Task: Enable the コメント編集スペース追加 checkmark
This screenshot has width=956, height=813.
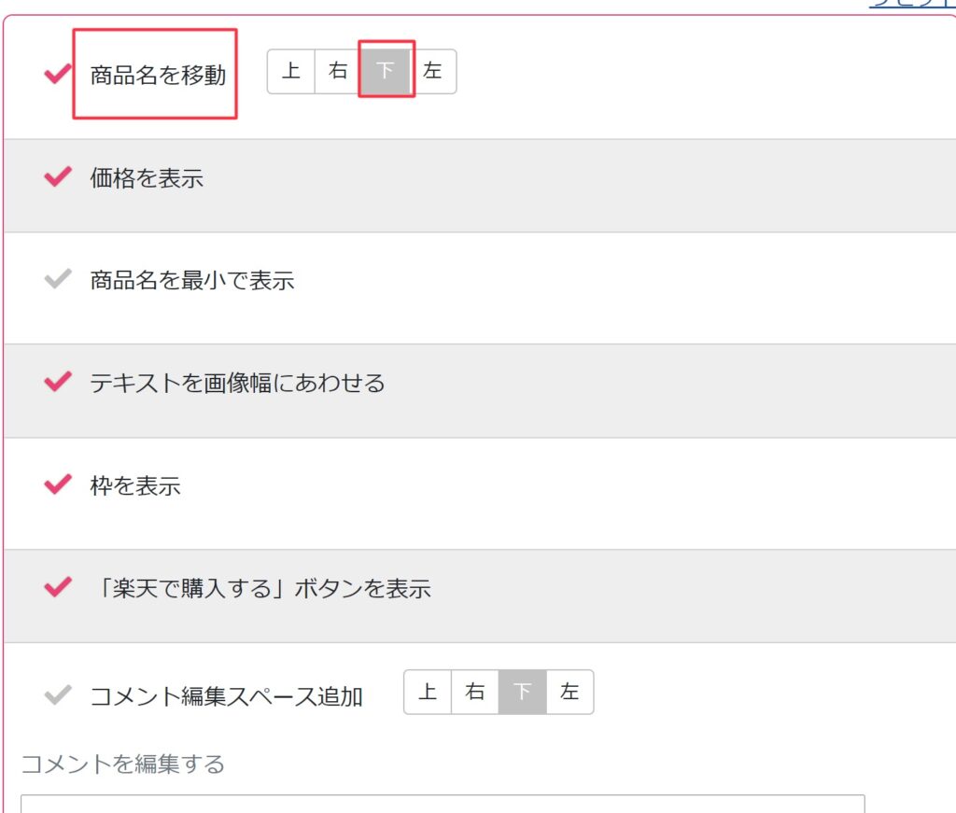Action: click(x=58, y=694)
